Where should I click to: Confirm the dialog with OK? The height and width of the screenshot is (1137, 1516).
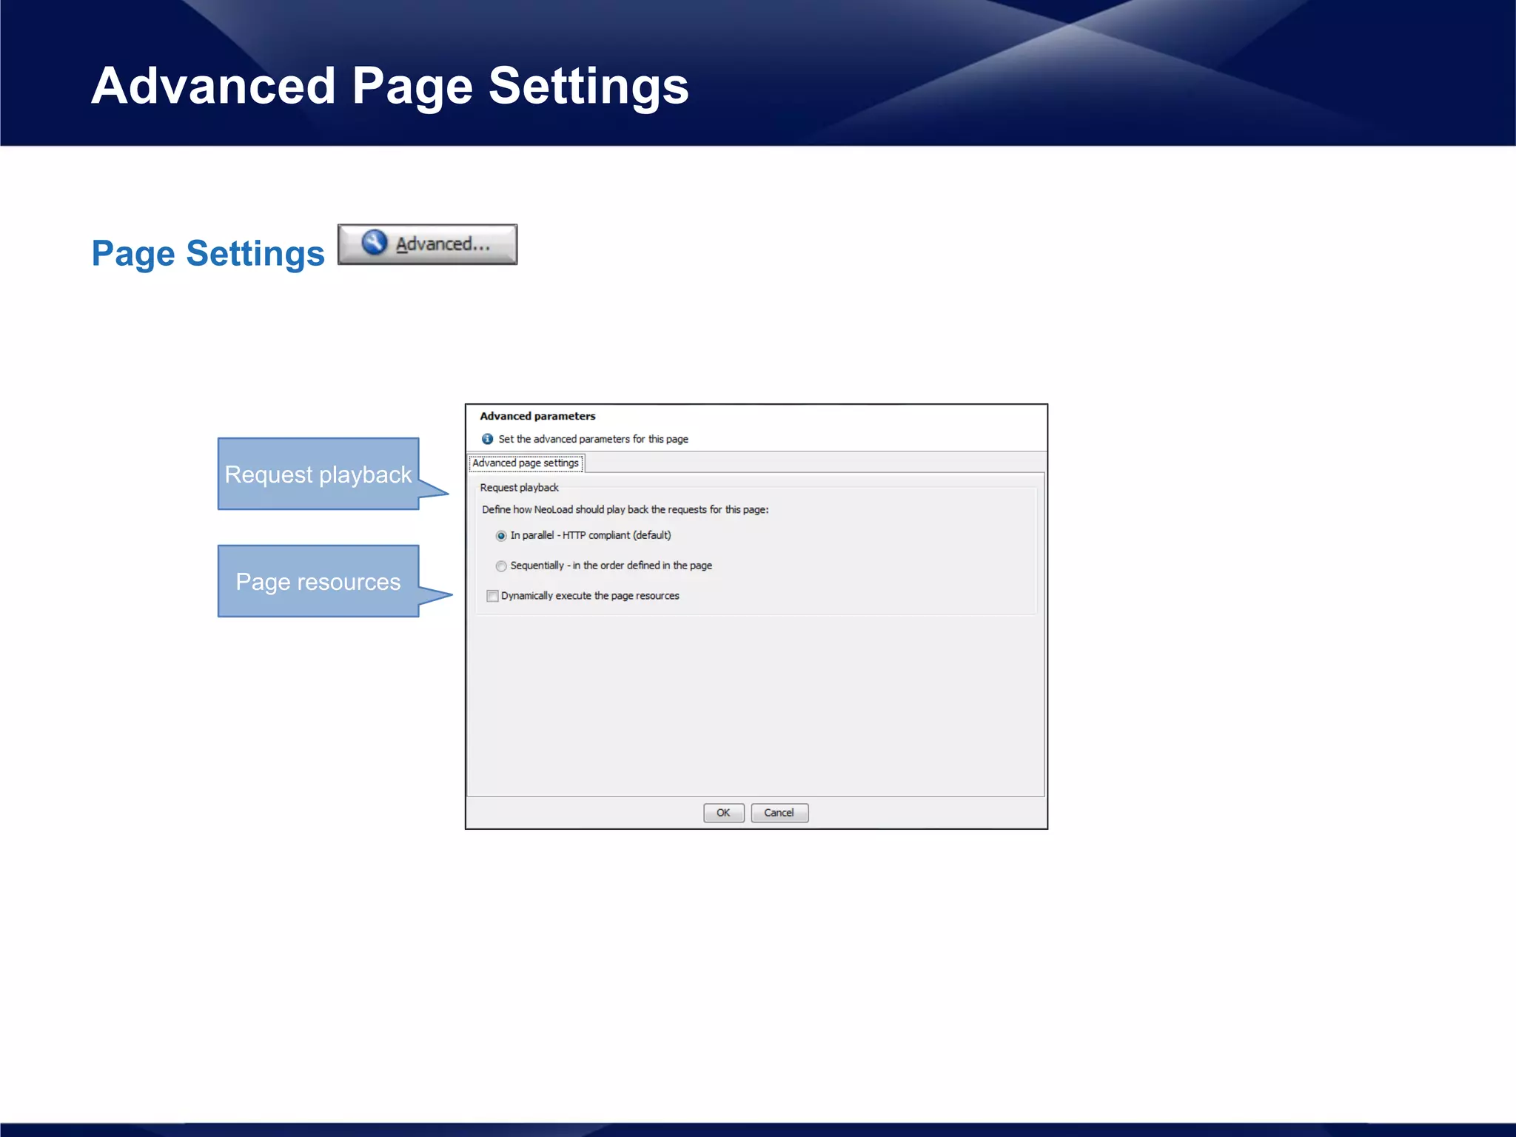[x=723, y=813]
